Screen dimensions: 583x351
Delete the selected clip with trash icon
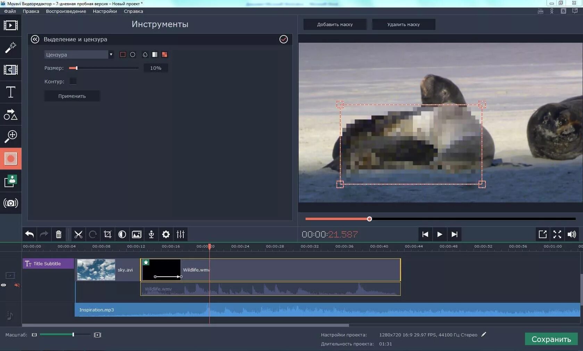(59, 234)
